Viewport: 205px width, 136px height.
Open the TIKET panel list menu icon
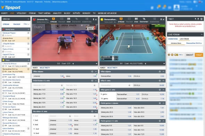(x=202, y=19)
